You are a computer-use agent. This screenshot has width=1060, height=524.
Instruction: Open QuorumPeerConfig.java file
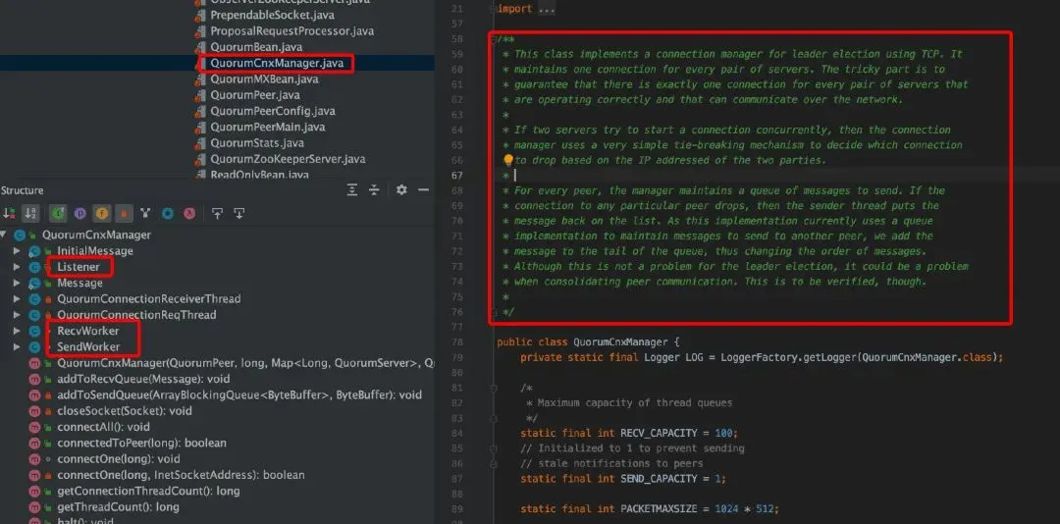273,111
